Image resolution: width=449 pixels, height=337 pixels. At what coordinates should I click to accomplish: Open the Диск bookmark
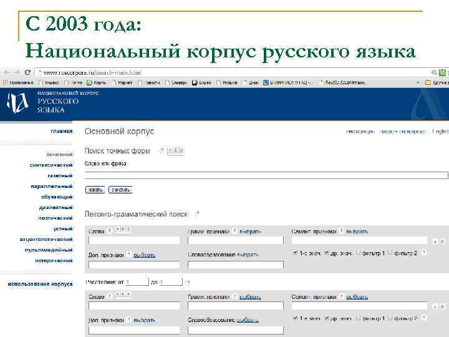coord(251,82)
